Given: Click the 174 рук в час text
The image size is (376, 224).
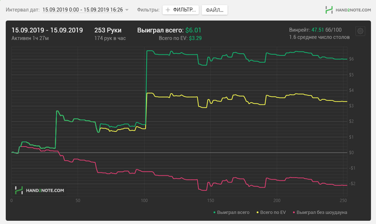Looking at the screenshot, I should pyautogui.click(x=110, y=38).
